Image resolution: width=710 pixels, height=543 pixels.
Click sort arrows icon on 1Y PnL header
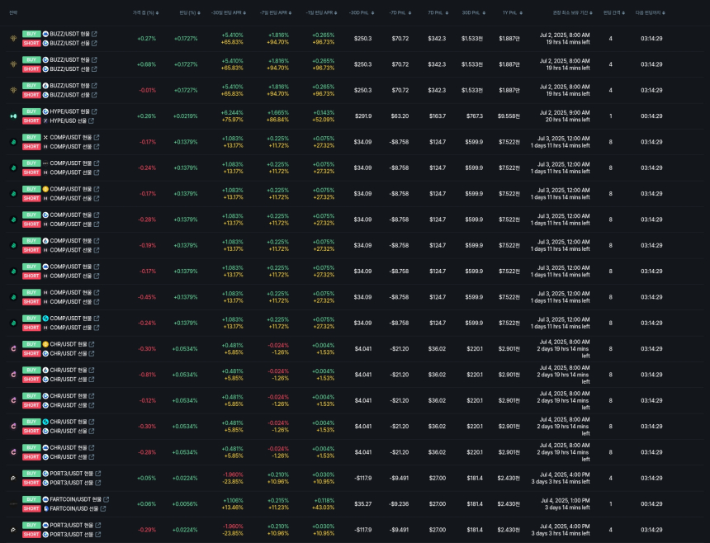click(521, 13)
